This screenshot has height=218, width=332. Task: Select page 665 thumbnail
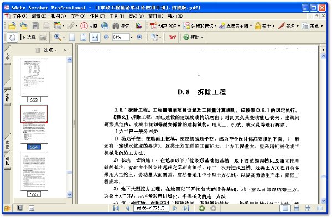[x=34, y=171]
